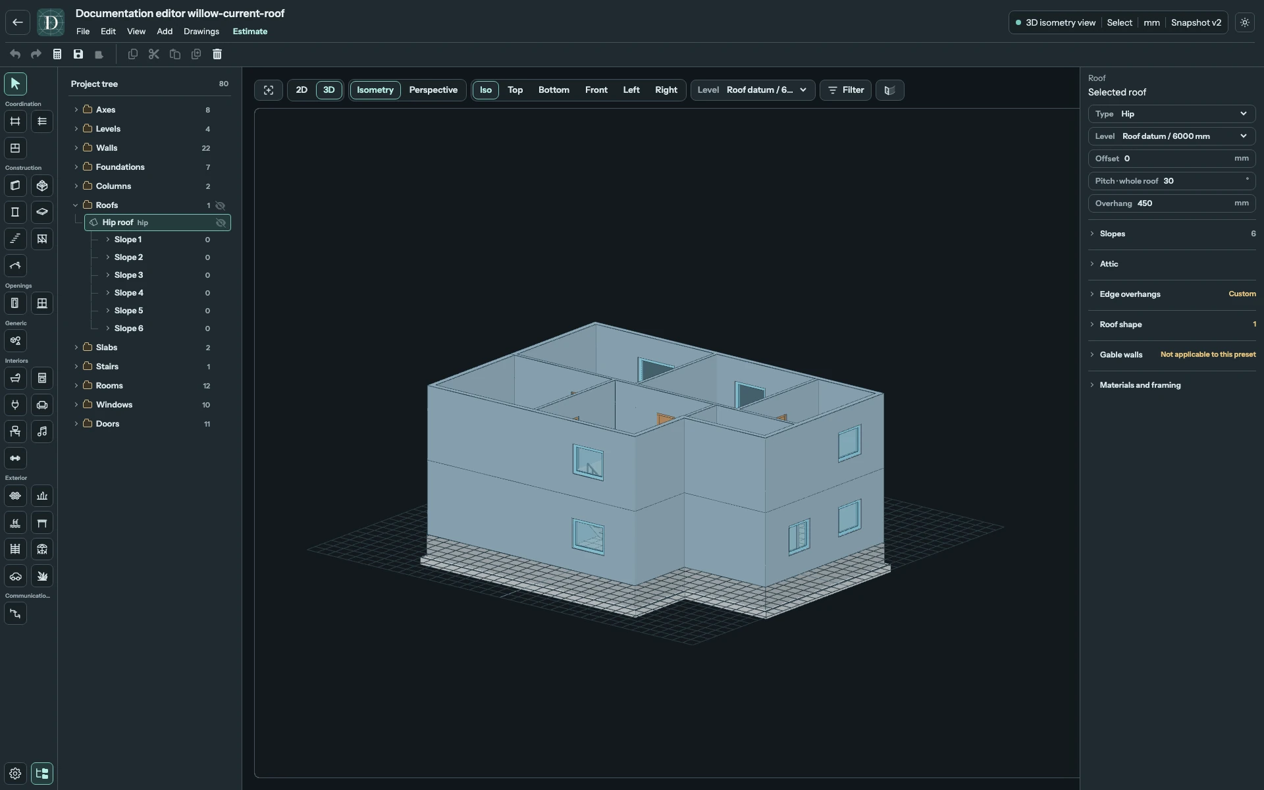
Task: Enable Perspective projection
Action: tap(433, 90)
